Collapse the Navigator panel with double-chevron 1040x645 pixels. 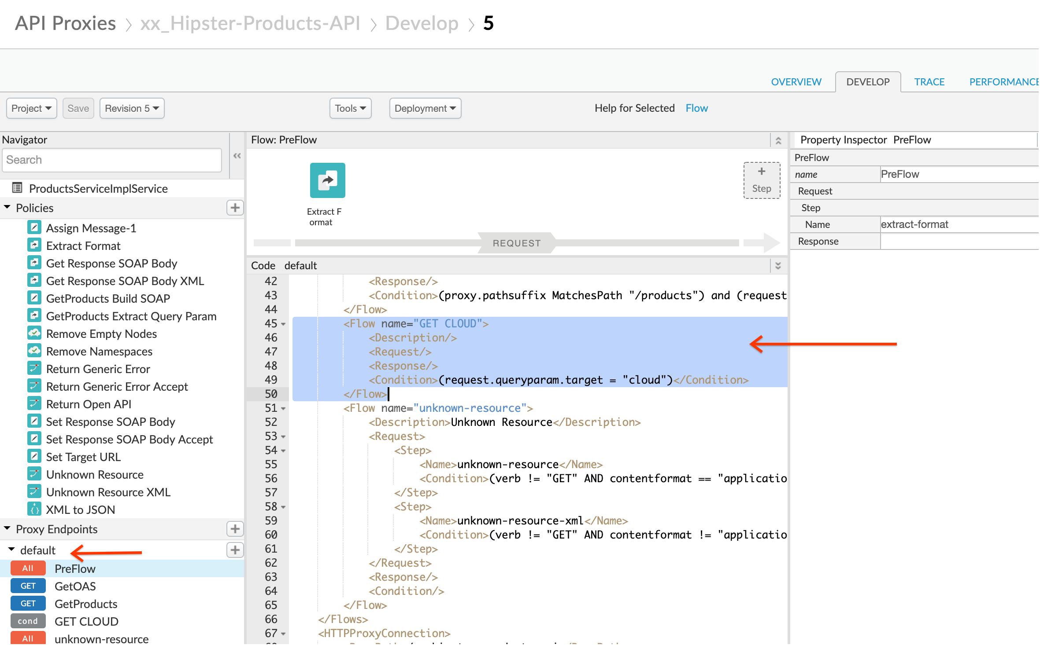(237, 156)
